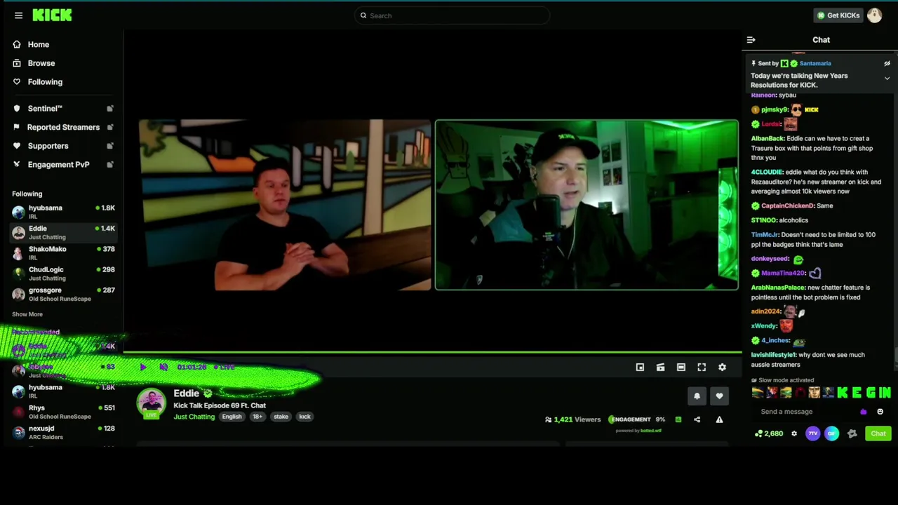Click the viewer count 1,421 Viewers

coord(573,419)
